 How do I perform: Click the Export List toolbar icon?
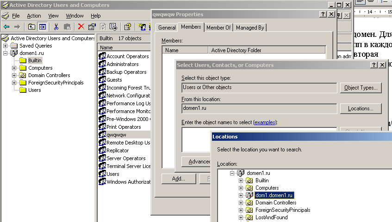pos(113,27)
